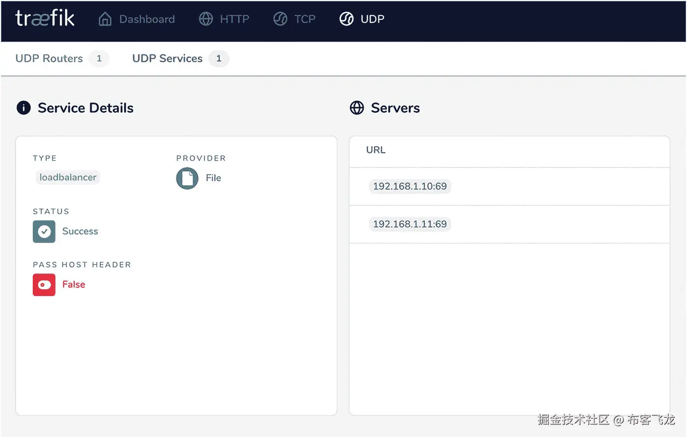Go to the HTTP section
Viewport: 687px width, 438px height.
[234, 19]
